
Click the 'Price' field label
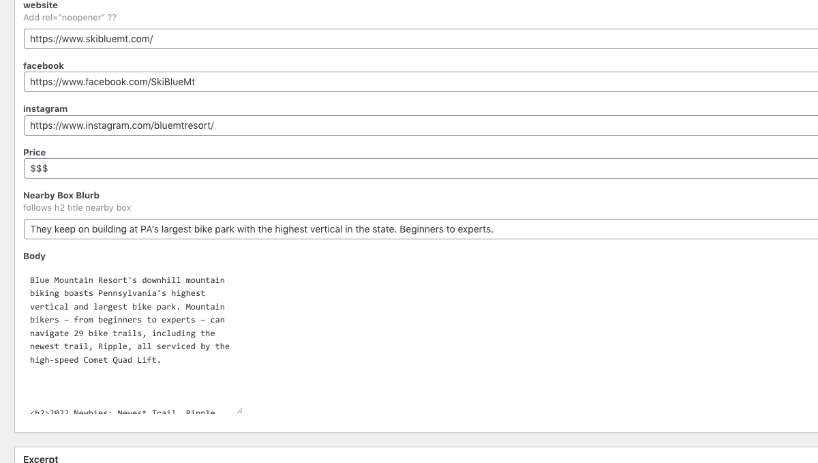point(35,152)
